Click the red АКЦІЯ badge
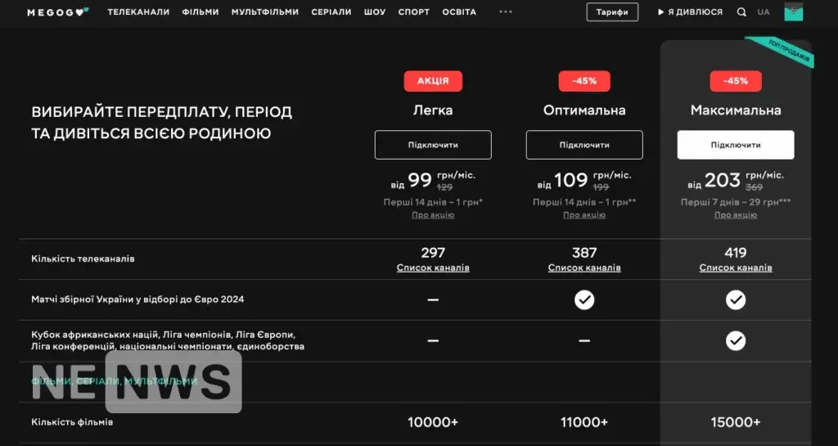This screenshot has width=838, height=446. [433, 81]
